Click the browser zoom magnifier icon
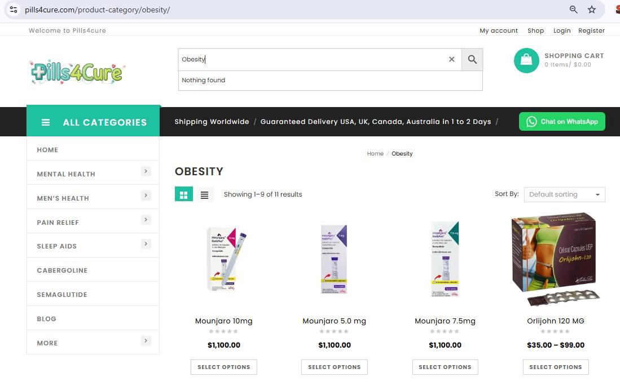The image size is (620, 382). point(573,10)
